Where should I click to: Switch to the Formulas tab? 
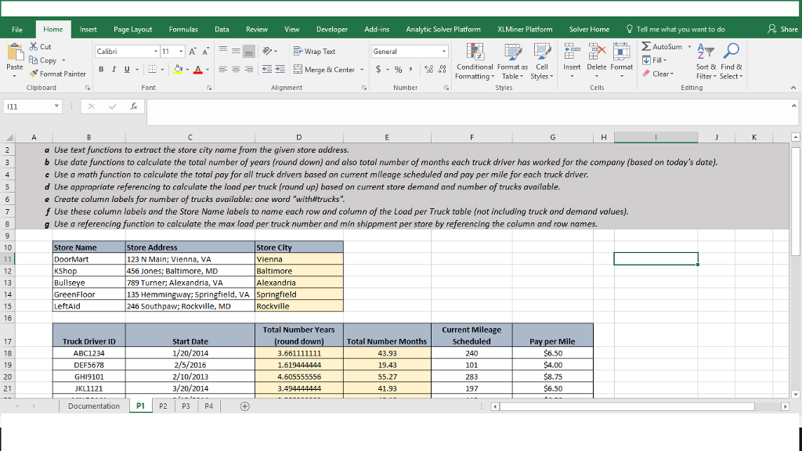(x=183, y=29)
